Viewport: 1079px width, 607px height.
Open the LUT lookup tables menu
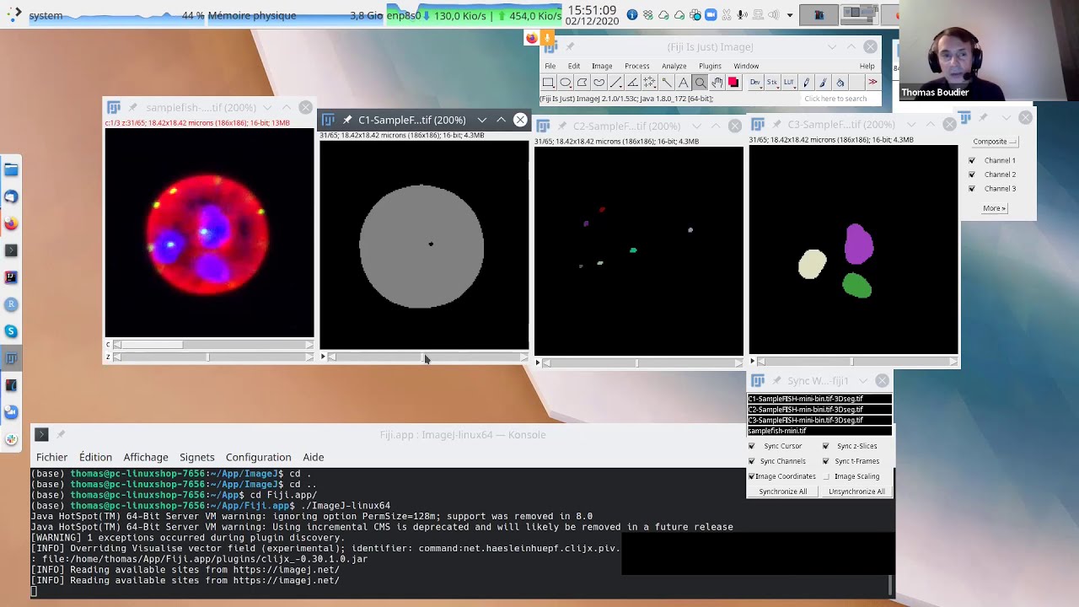point(789,83)
